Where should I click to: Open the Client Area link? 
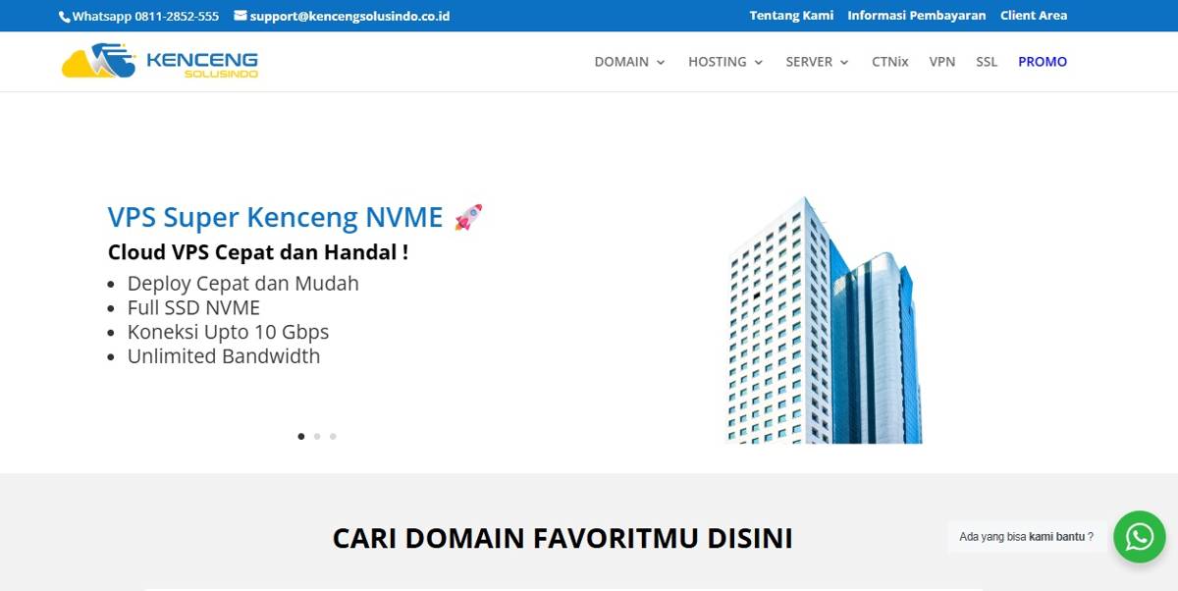1034,16
